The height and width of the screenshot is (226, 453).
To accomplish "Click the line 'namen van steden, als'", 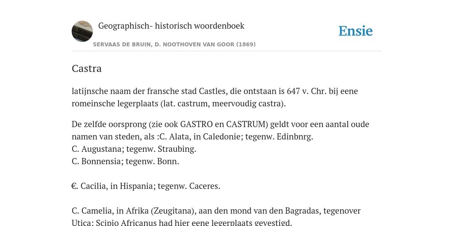I will (192, 137).
